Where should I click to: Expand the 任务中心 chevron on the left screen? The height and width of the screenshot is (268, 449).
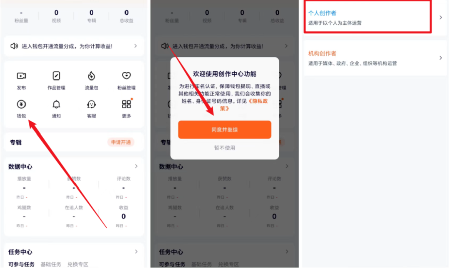[x=136, y=252]
